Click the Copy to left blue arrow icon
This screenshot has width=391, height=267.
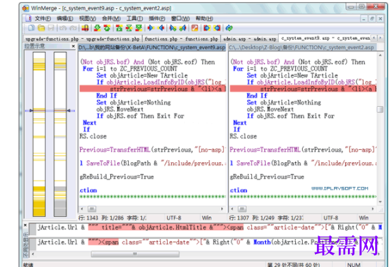(161, 28)
